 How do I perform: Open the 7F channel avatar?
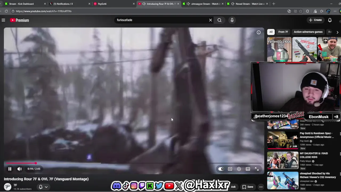pyautogui.click(x=8, y=187)
